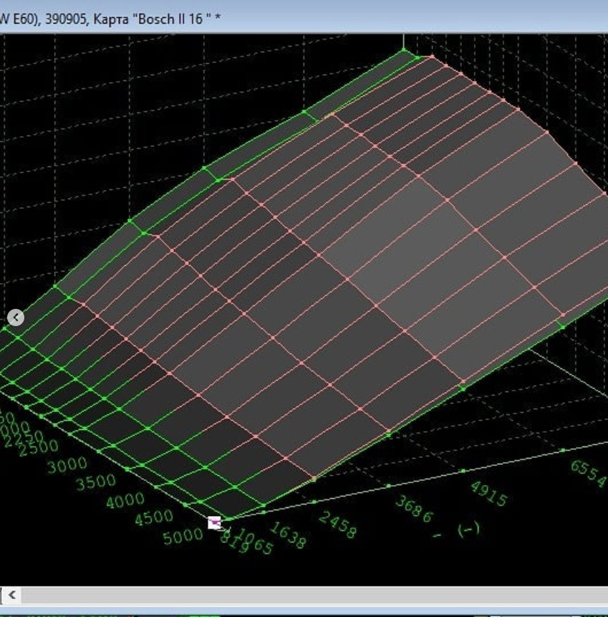608x617 pixels.
Task: Choose the 5000 RPM axis label
Action: click(x=183, y=536)
